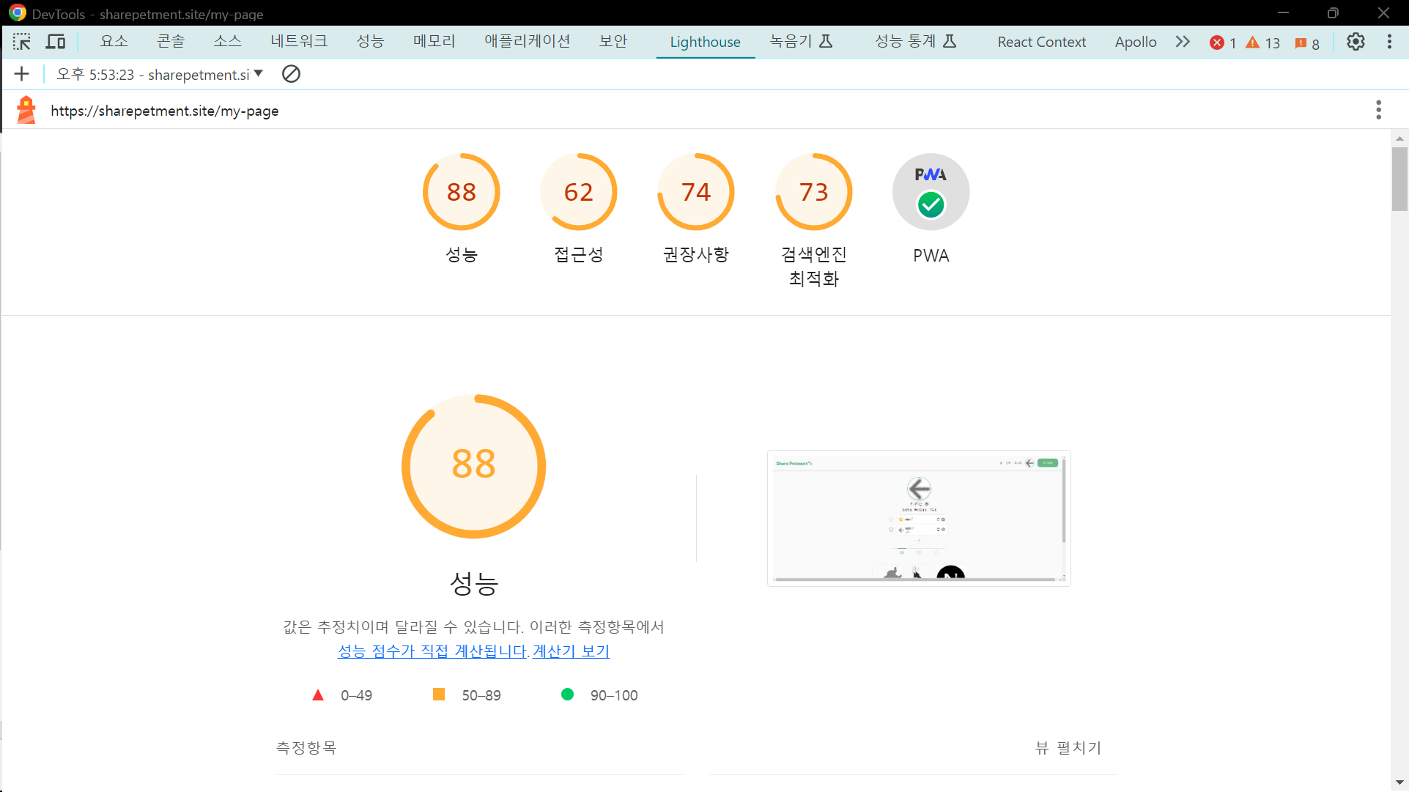
Task: Click the warning count badge showing 13
Action: coord(1262,42)
